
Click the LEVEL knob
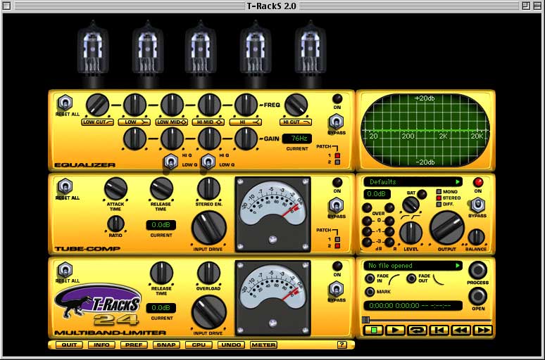tap(411, 233)
